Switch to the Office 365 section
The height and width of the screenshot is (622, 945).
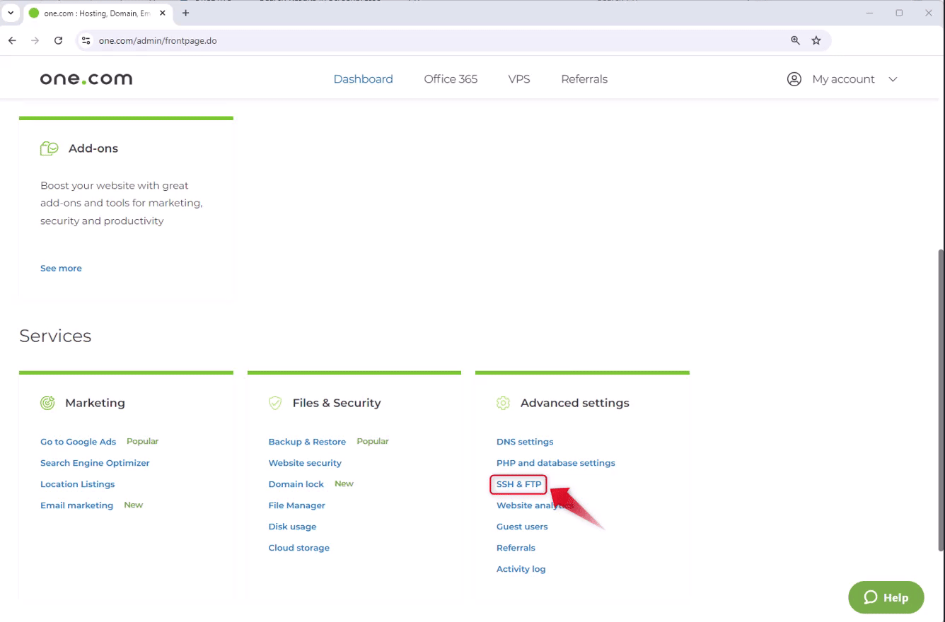[451, 78]
